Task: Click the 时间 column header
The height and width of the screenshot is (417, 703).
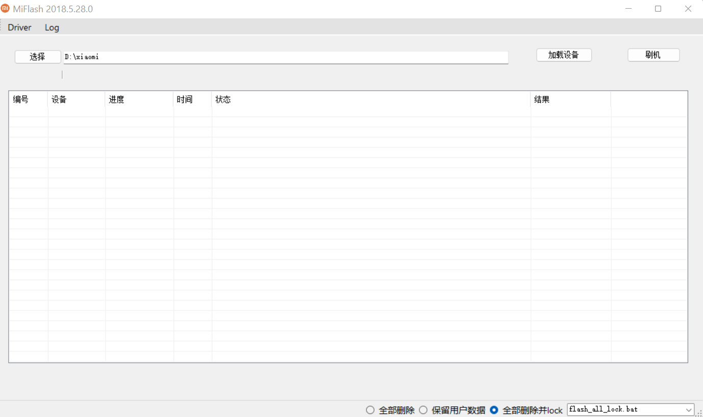Action: [193, 99]
